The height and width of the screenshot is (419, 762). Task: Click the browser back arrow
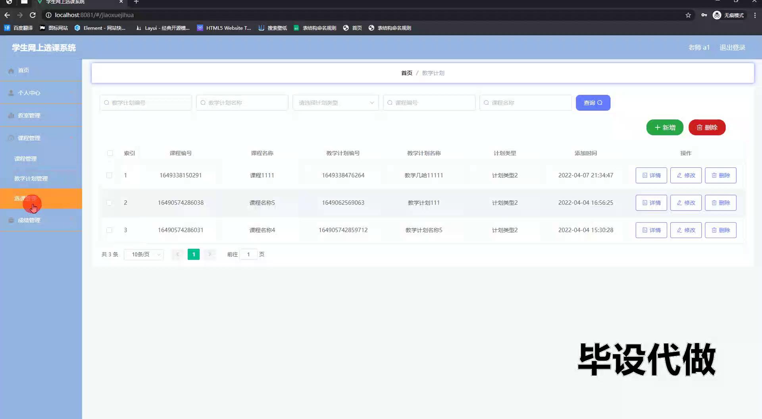(7, 15)
